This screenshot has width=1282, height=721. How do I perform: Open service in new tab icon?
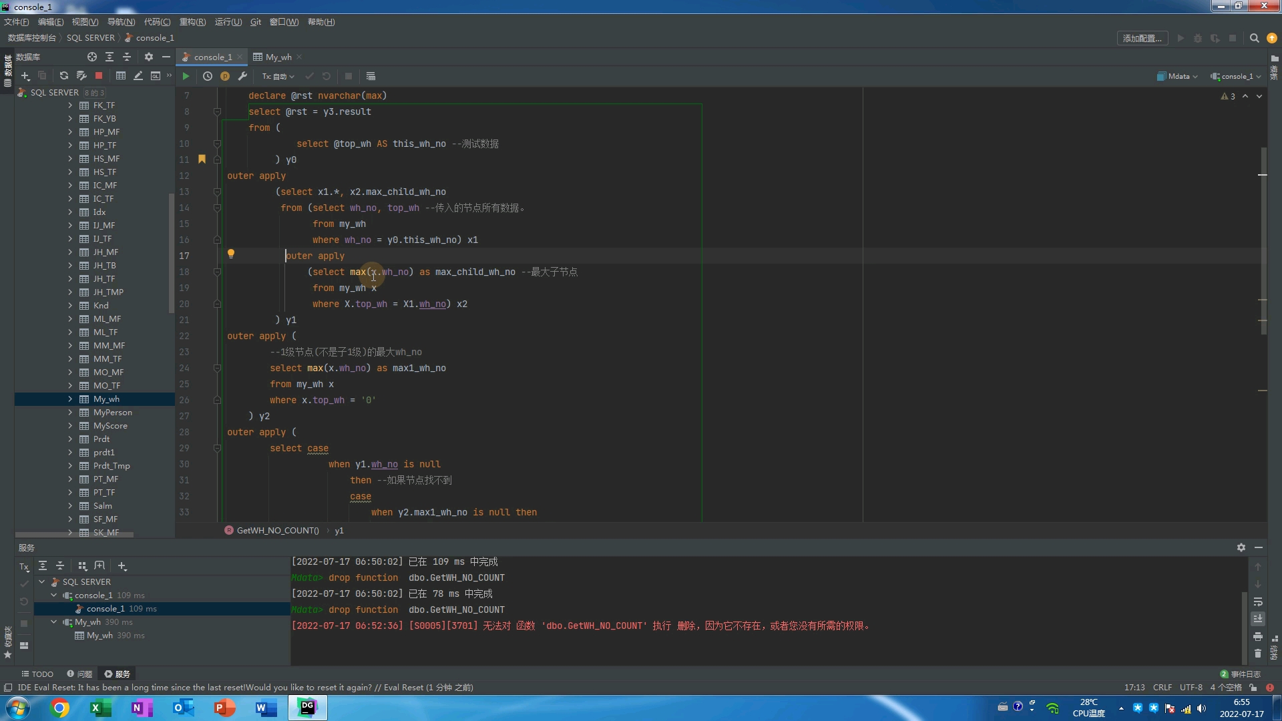pos(99,566)
